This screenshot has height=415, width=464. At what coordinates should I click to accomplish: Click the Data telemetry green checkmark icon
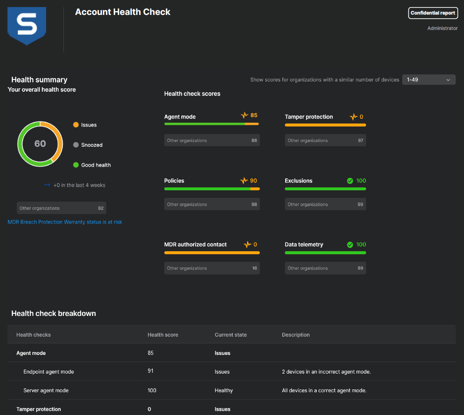[x=350, y=245]
